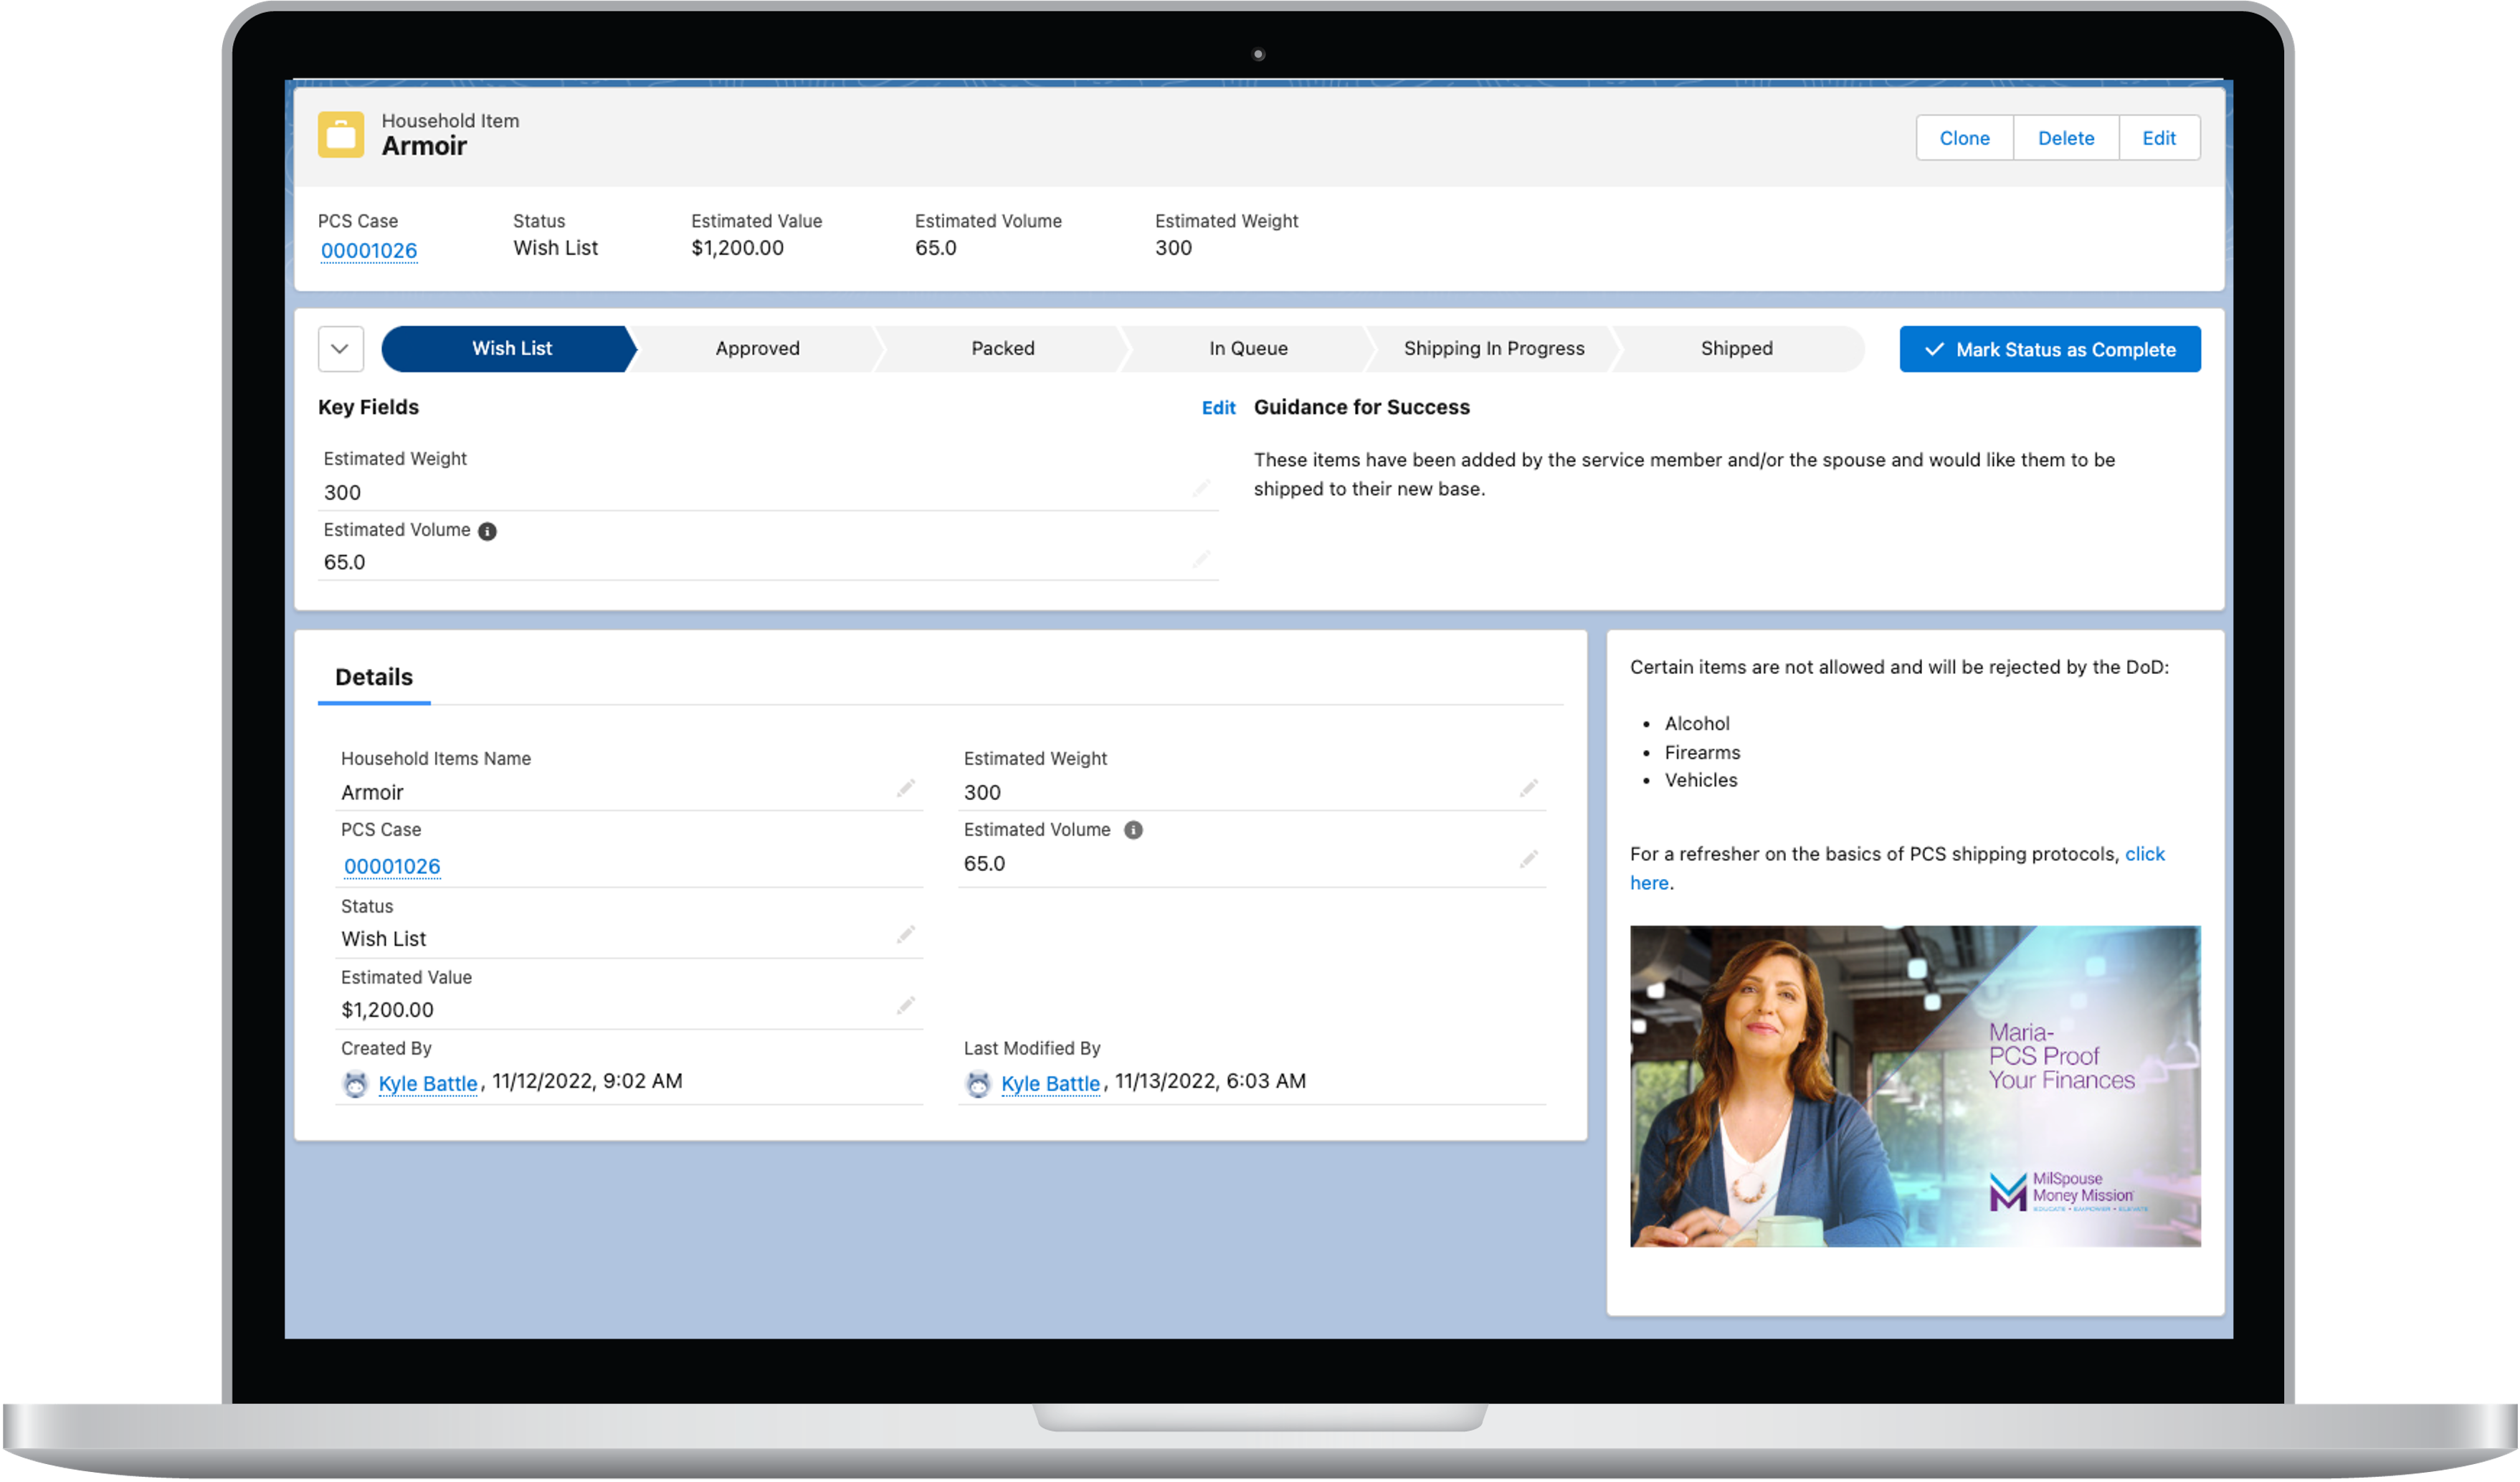
Task: Click the yellow Household Item briefcase icon
Action: coord(341,134)
